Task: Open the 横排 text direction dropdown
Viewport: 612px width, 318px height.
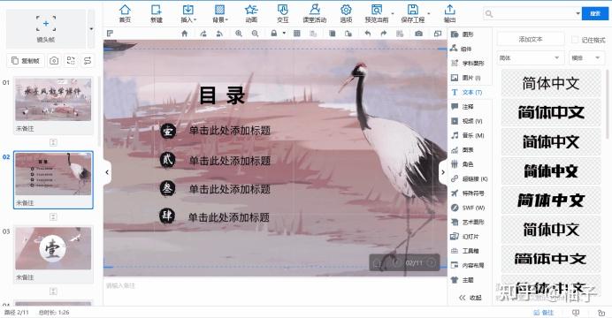Action: 586,57
